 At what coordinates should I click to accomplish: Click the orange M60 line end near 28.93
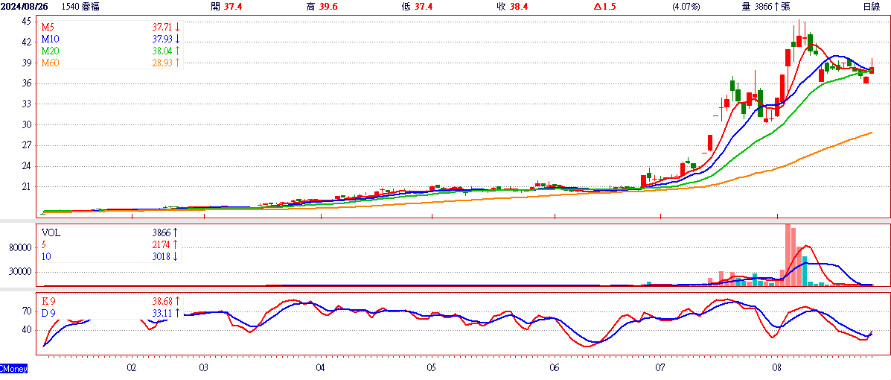point(871,133)
